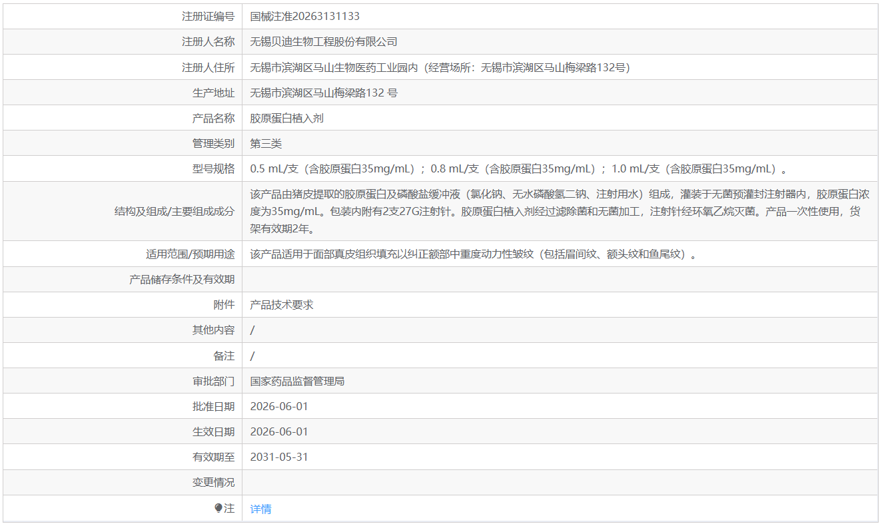
Task: Select expiry date 2031-05-31
Action: click(279, 457)
